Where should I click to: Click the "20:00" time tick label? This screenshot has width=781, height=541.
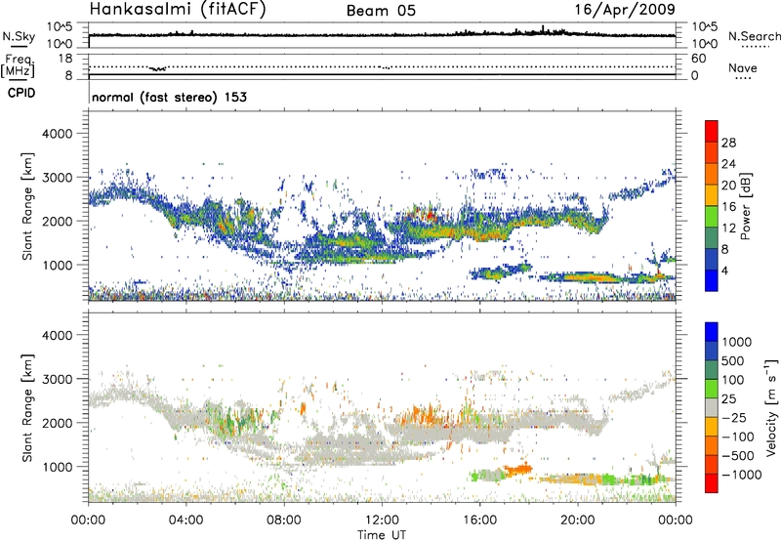577,520
